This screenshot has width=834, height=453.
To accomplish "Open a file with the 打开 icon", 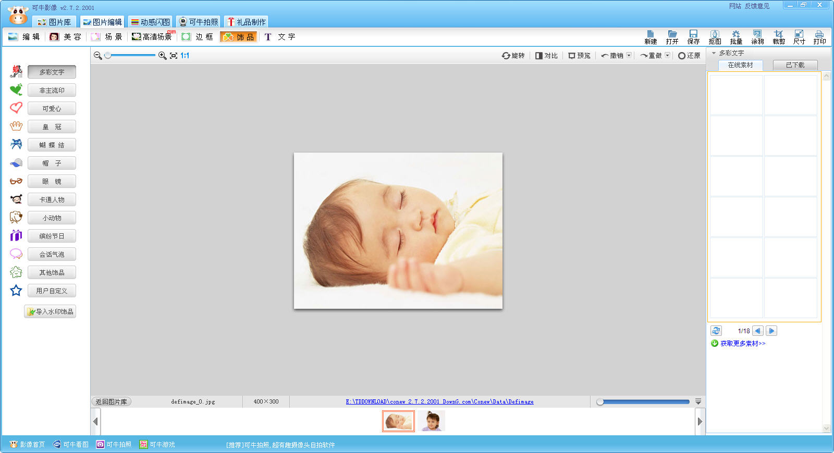I will click(x=672, y=36).
